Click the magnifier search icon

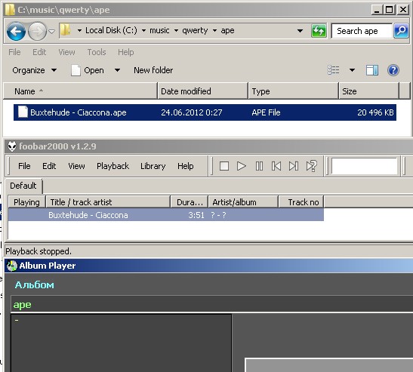coord(401,31)
